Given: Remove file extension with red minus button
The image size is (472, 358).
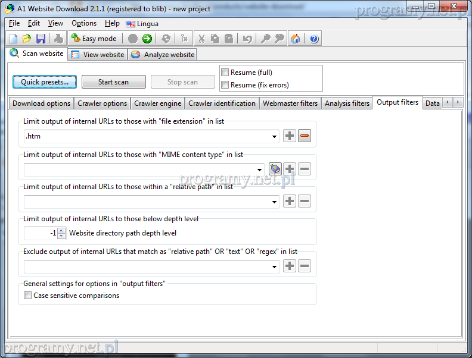Looking at the screenshot, I should coord(305,136).
